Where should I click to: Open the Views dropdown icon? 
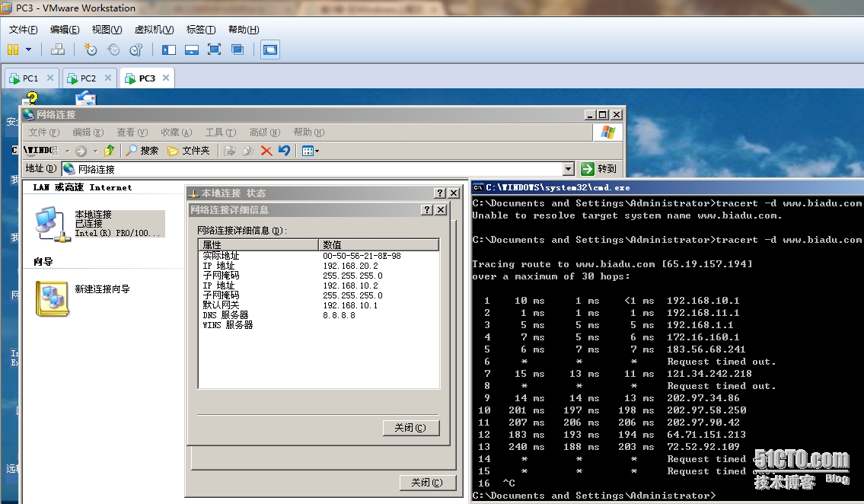coord(311,151)
